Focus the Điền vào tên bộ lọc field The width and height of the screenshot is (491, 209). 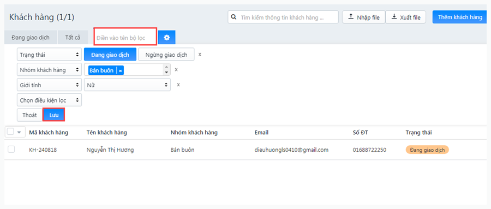click(x=125, y=37)
